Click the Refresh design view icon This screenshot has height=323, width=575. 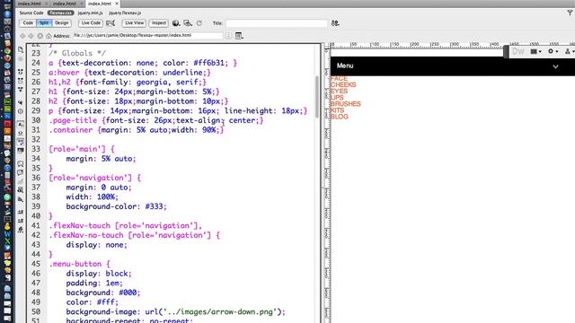199,23
